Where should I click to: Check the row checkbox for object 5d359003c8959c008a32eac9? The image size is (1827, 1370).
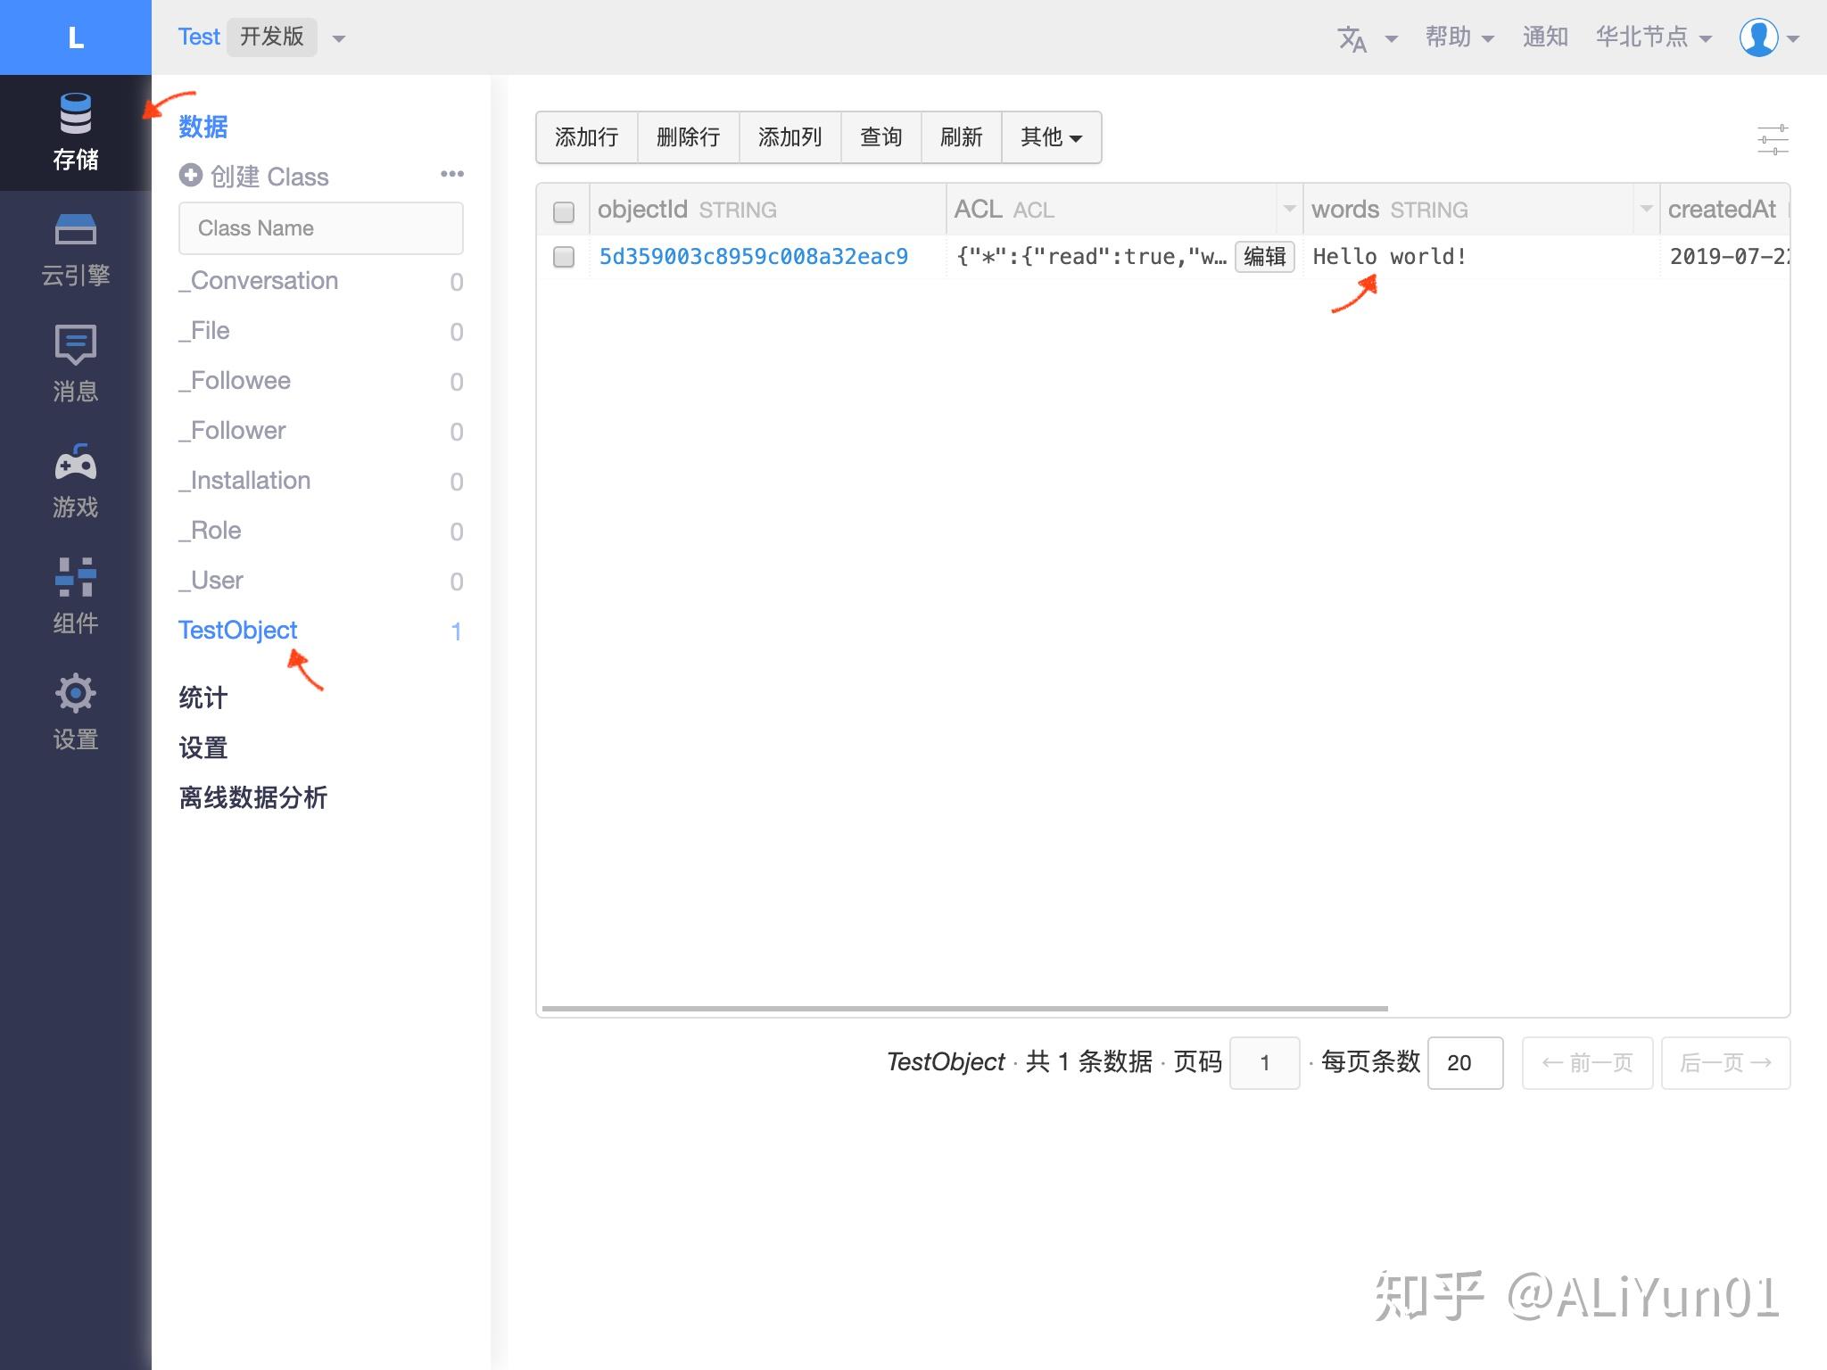click(x=564, y=257)
